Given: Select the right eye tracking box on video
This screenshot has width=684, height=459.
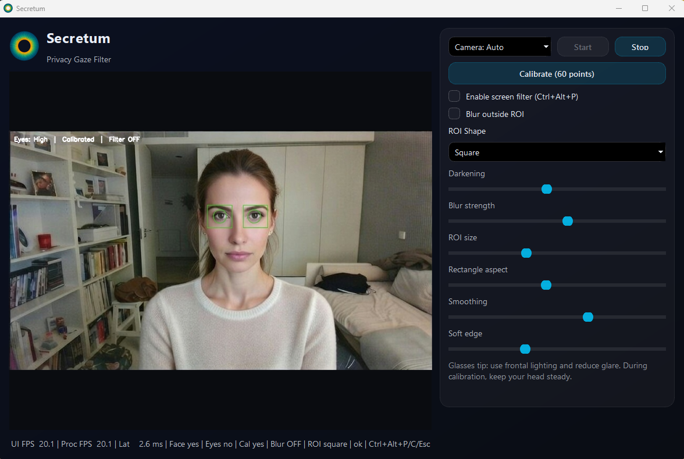Looking at the screenshot, I should point(255,215).
